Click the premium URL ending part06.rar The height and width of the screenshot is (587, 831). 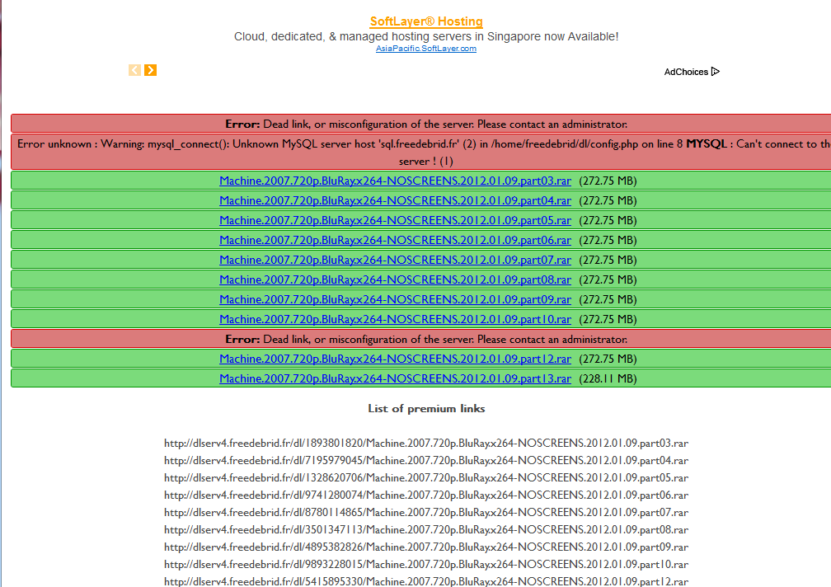click(x=426, y=495)
